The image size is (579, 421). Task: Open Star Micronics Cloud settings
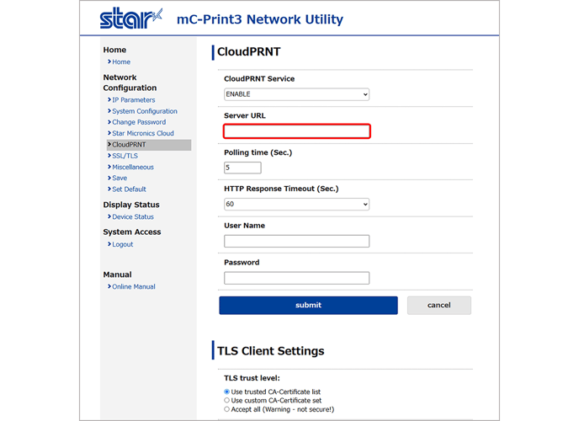[143, 133]
